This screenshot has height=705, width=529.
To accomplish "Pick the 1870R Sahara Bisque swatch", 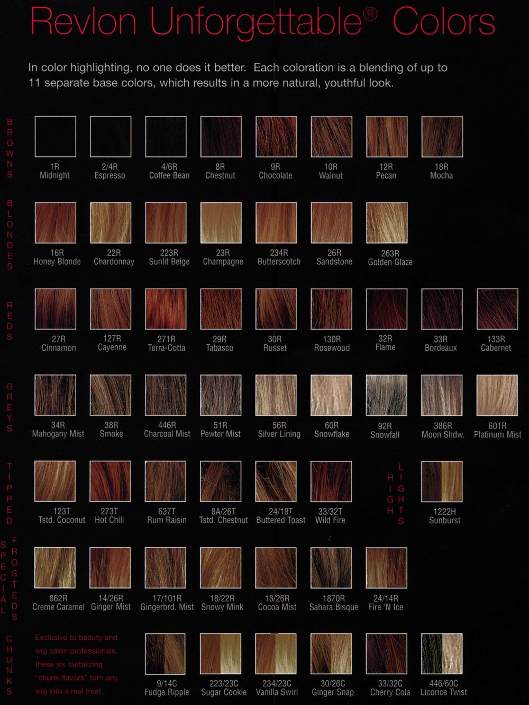I will click(331, 568).
